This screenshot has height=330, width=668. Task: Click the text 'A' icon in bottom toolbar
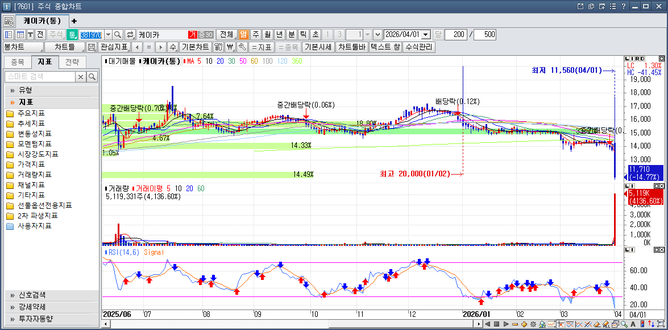633,324
